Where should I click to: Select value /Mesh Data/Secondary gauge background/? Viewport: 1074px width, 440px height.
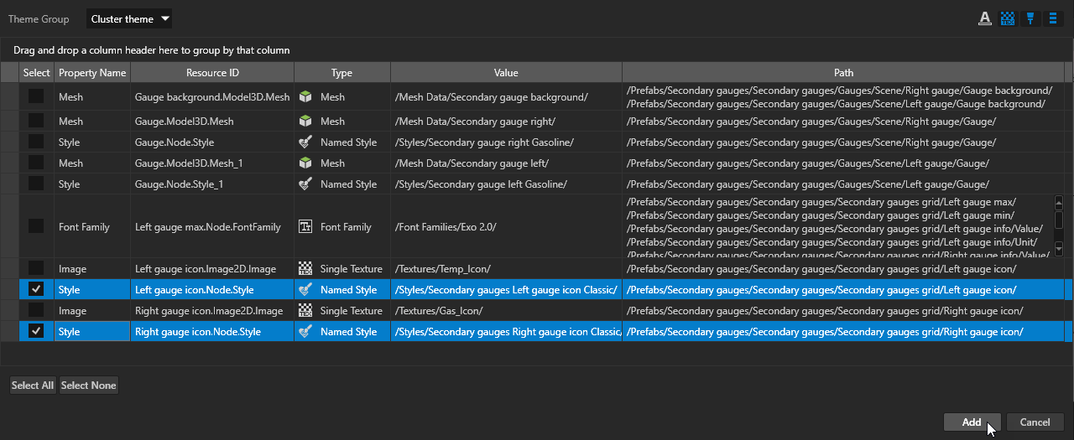[x=491, y=97]
